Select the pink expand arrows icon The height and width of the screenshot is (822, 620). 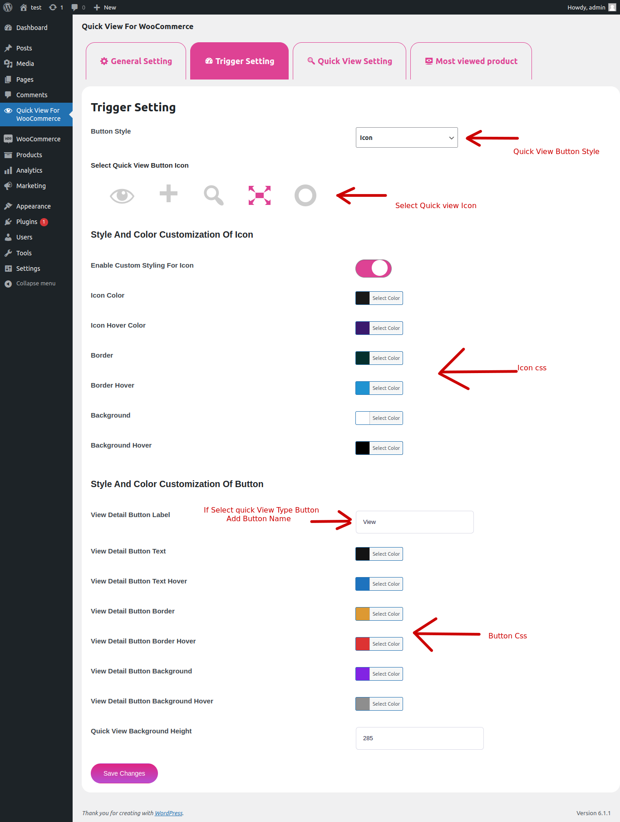click(260, 195)
